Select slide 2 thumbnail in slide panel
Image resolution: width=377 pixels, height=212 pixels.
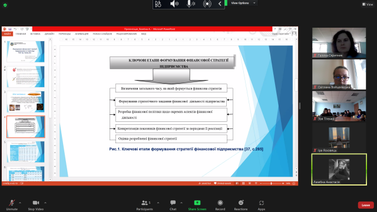(25, 77)
